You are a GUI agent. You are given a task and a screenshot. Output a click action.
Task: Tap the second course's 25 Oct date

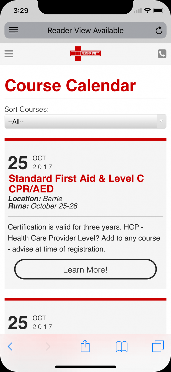[x=30, y=323]
